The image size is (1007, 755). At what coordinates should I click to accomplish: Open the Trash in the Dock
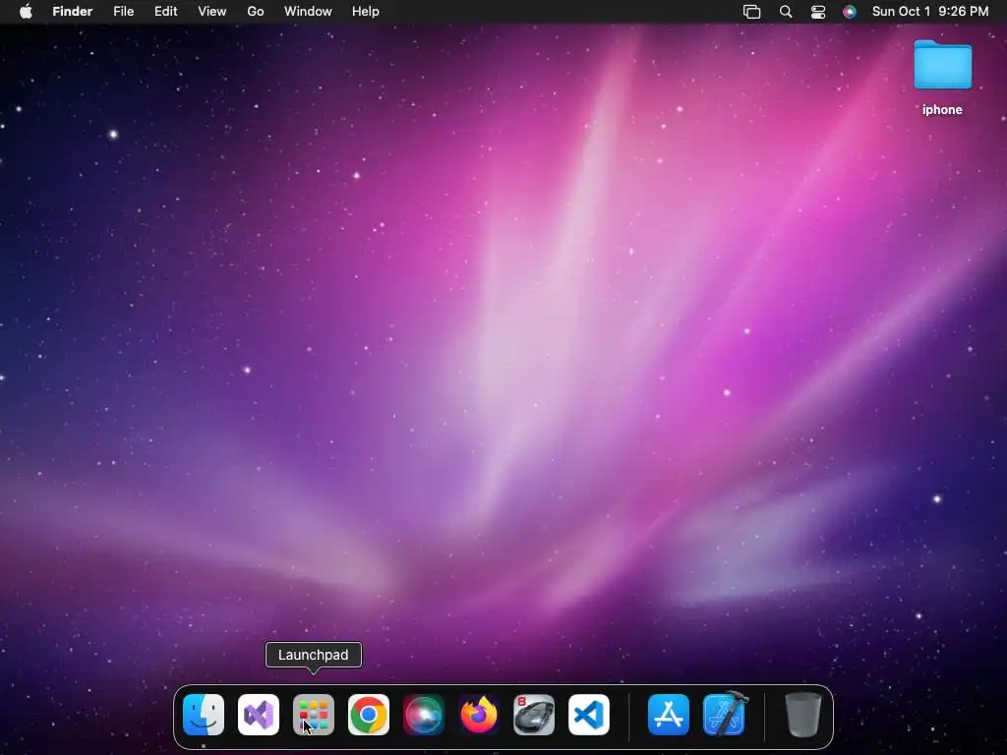pyautogui.click(x=802, y=715)
